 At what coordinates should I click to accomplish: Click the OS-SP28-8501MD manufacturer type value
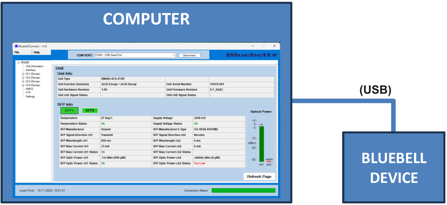[x=206, y=129]
